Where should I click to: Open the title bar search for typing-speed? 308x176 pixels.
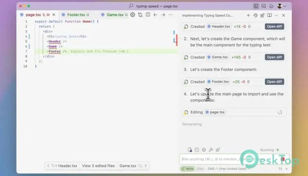tap(153, 6)
